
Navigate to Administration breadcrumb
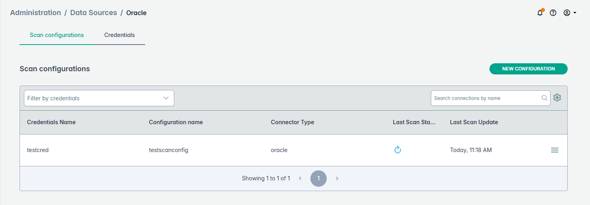36,13
